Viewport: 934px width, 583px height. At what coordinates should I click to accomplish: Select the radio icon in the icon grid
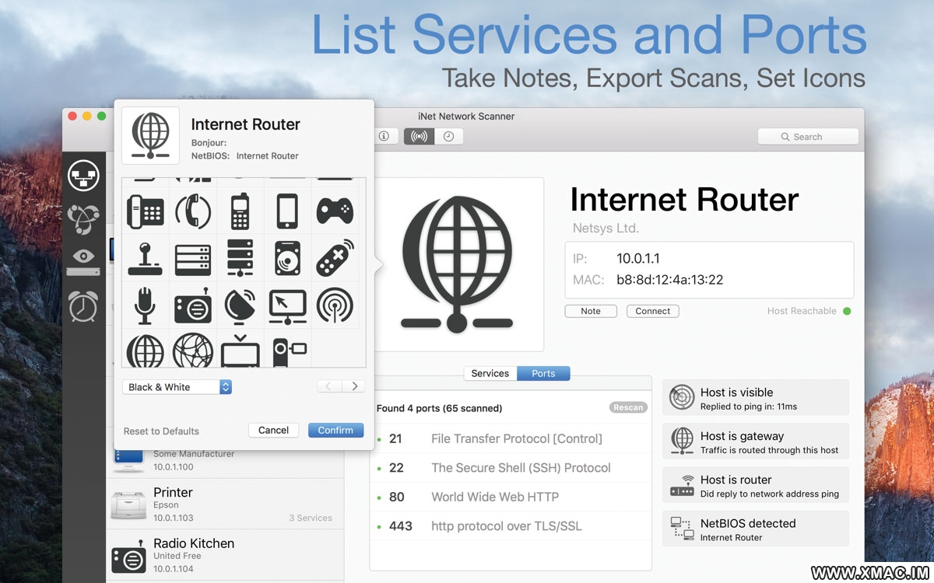pyautogui.click(x=193, y=306)
